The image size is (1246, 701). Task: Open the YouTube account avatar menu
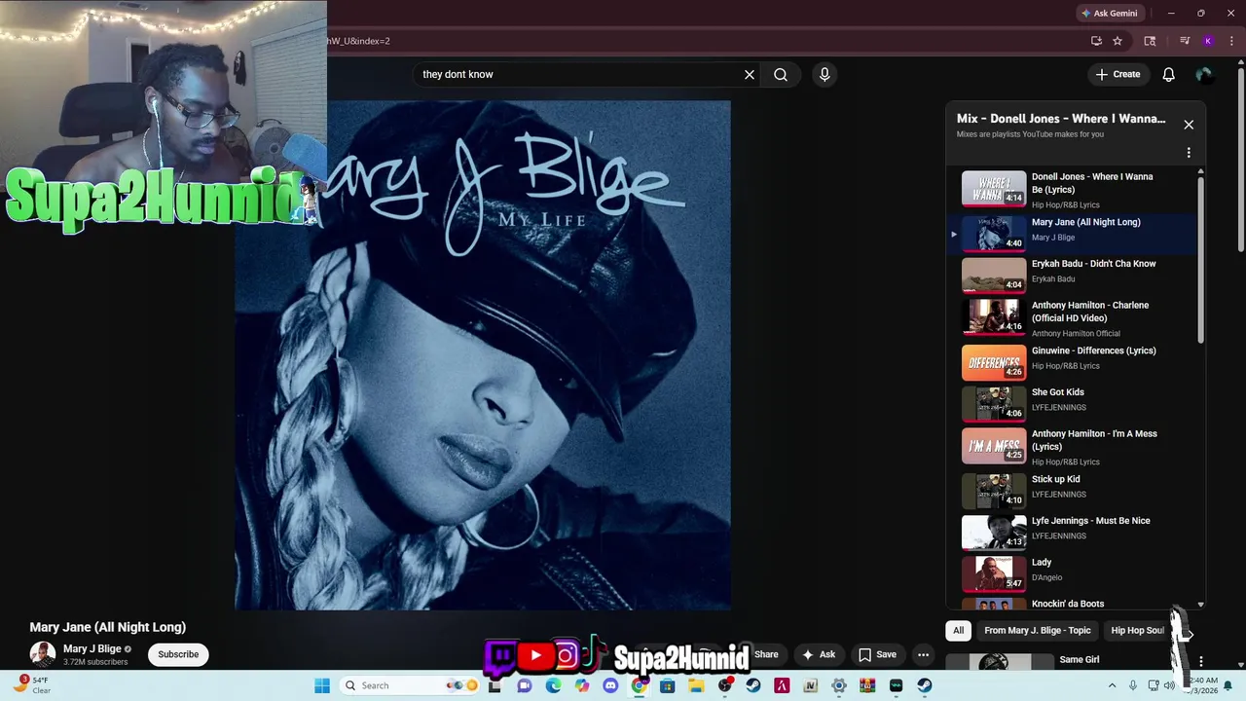coord(1204,74)
